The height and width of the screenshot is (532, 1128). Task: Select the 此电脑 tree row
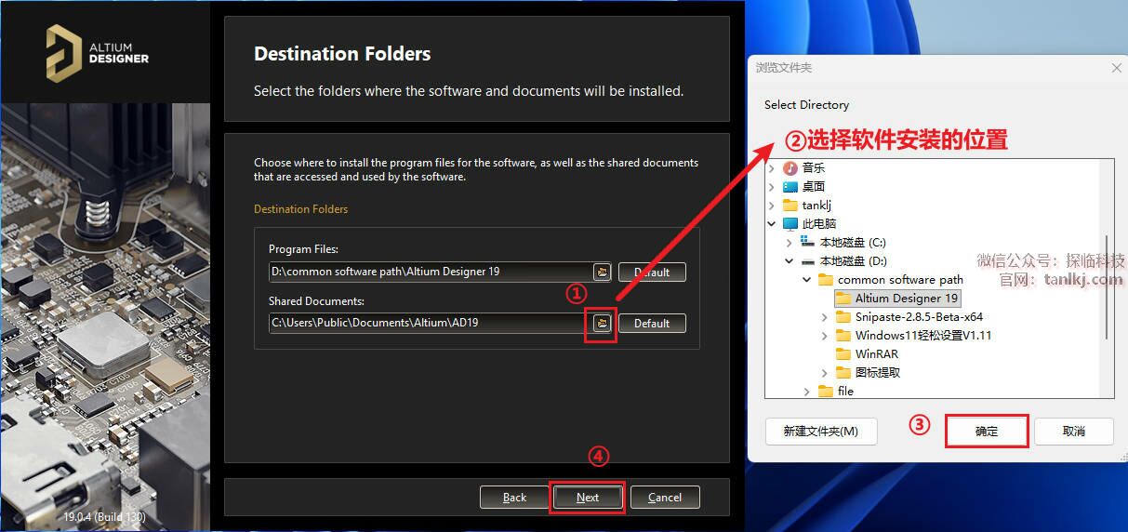click(809, 224)
